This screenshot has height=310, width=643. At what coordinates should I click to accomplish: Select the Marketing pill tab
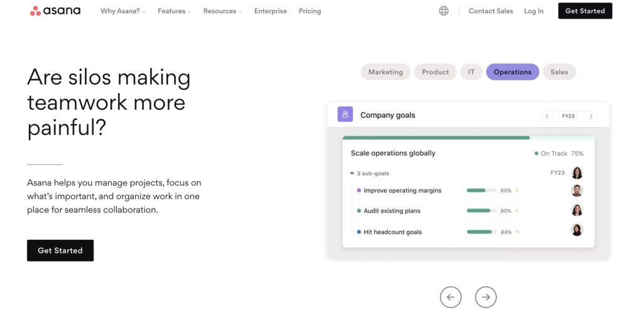pos(386,72)
